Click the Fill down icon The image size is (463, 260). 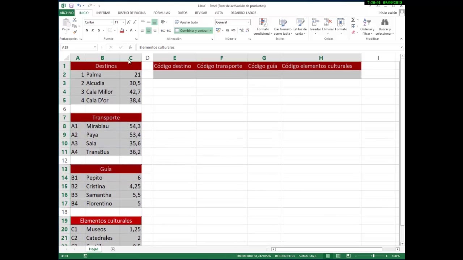(x=353, y=26)
